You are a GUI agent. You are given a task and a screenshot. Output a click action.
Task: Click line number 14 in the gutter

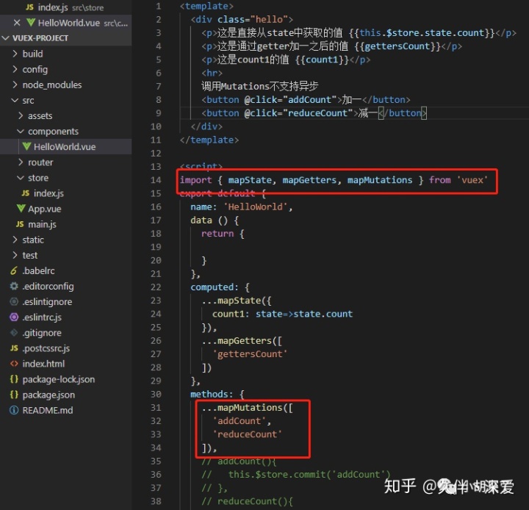click(x=156, y=180)
